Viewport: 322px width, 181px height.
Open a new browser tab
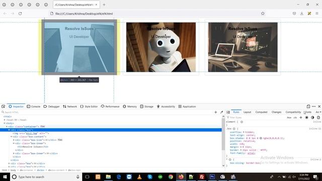pos(104,5)
